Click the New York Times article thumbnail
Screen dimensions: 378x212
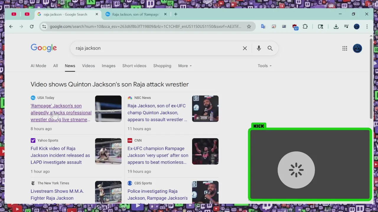click(108, 192)
